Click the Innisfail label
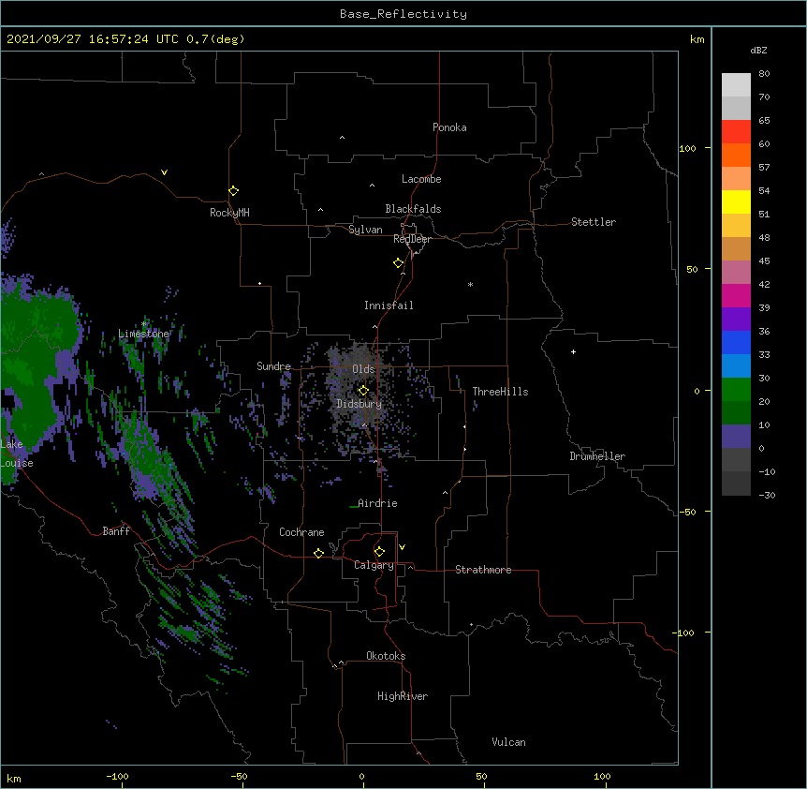 coord(389,305)
